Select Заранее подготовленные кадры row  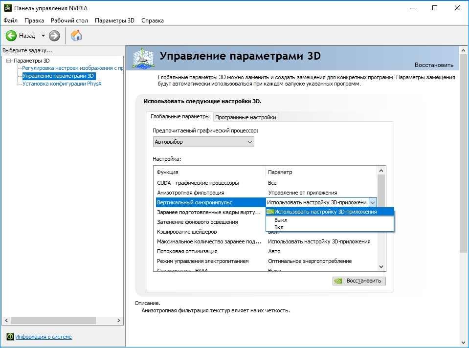pyautogui.click(x=211, y=212)
